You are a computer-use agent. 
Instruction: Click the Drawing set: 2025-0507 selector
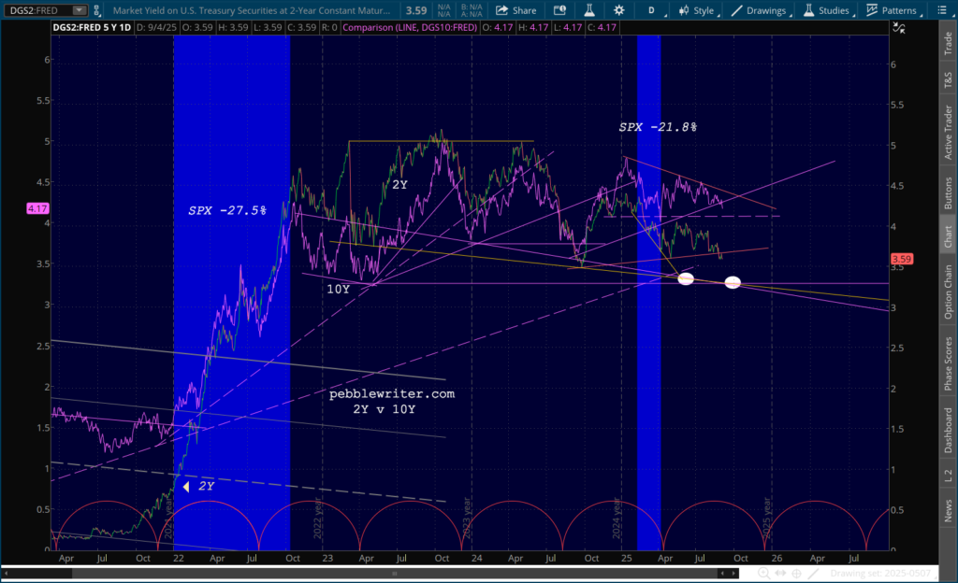point(879,574)
